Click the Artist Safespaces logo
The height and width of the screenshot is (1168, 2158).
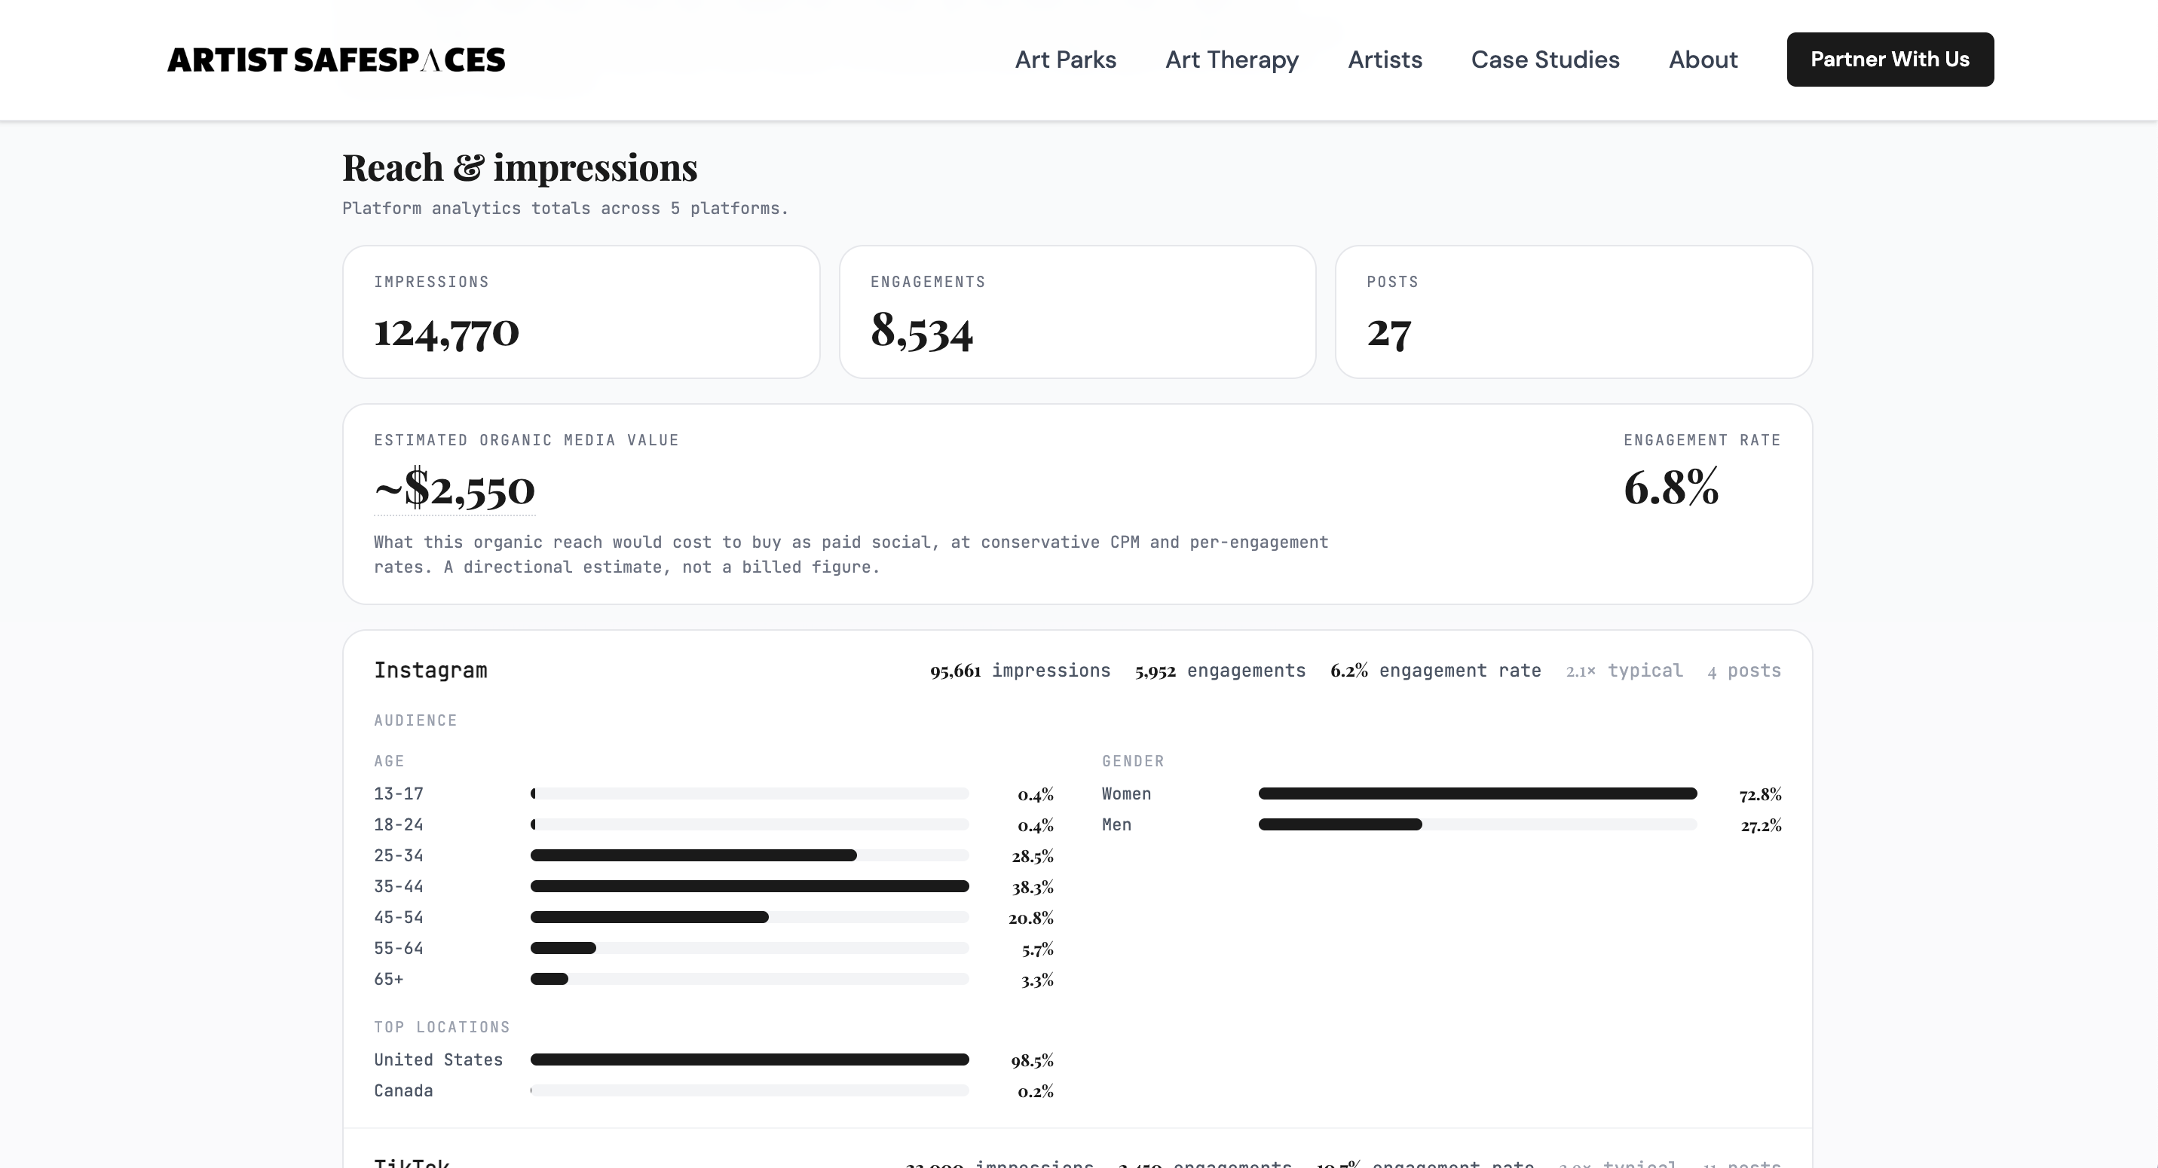[x=336, y=60]
